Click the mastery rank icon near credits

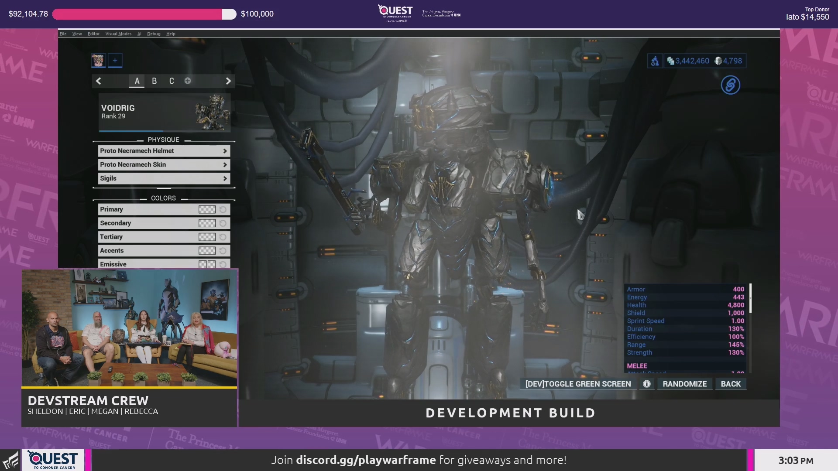coord(655,61)
